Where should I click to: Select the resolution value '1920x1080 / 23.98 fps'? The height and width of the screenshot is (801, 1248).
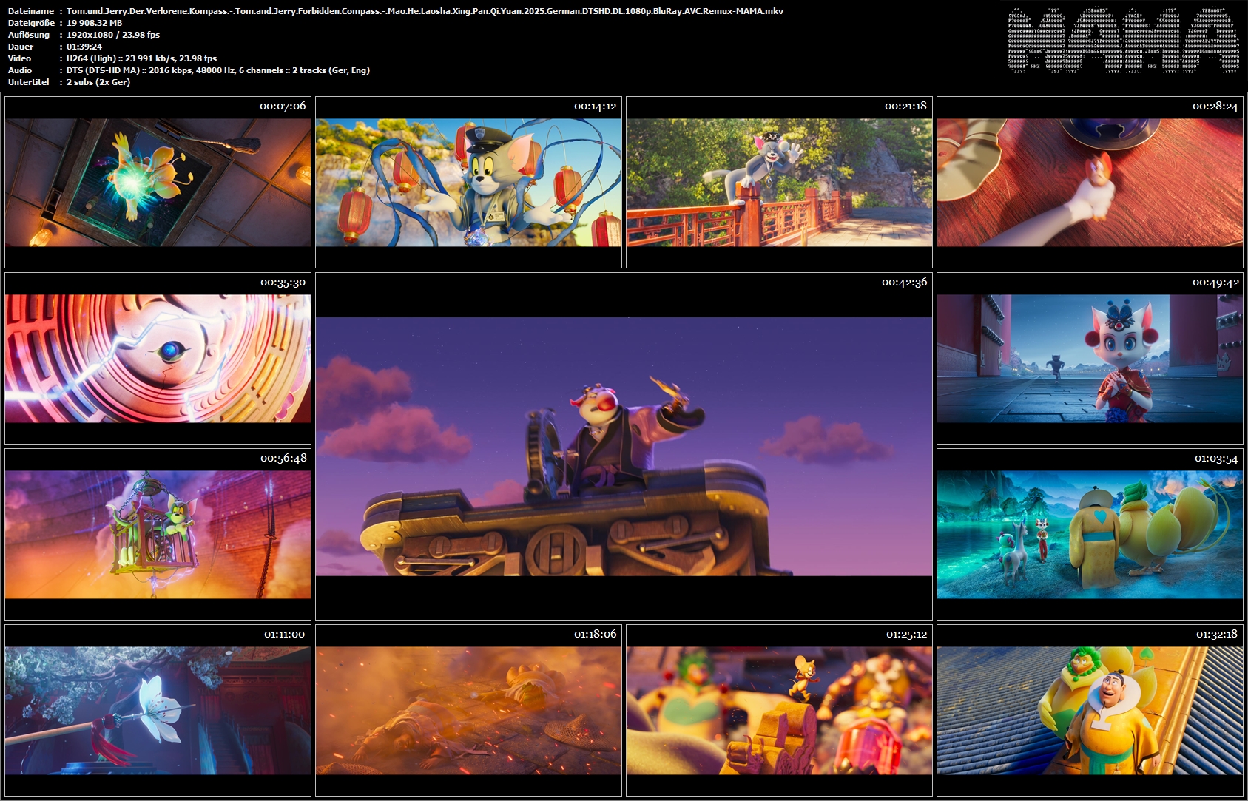pyautogui.click(x=113, y=35)
